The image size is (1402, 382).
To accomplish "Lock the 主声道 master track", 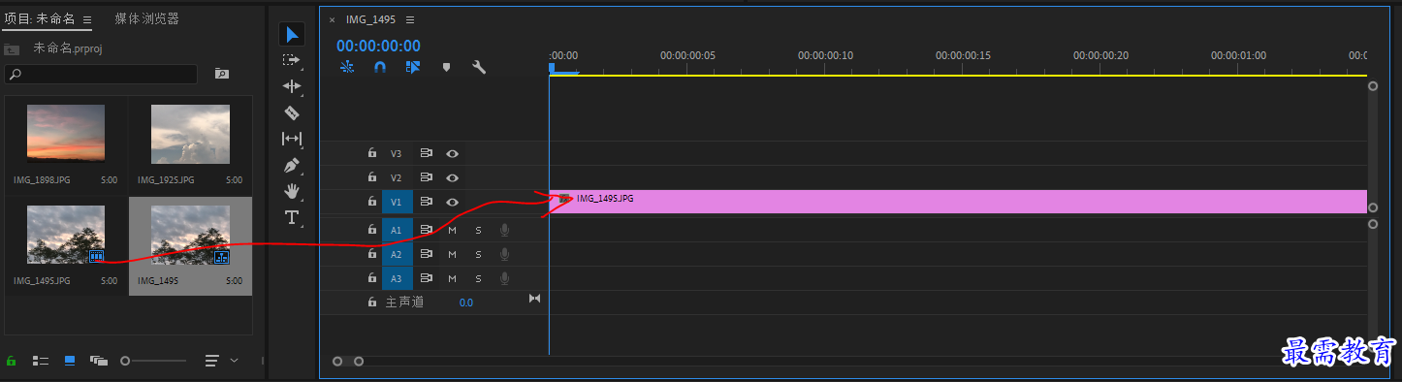I will tap(371, 302).
